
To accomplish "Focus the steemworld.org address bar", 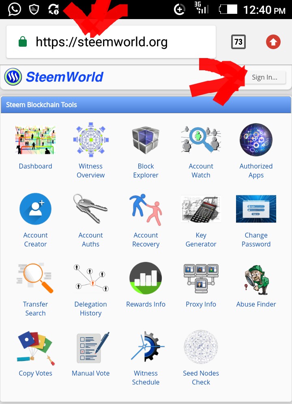I will (111, 42).
